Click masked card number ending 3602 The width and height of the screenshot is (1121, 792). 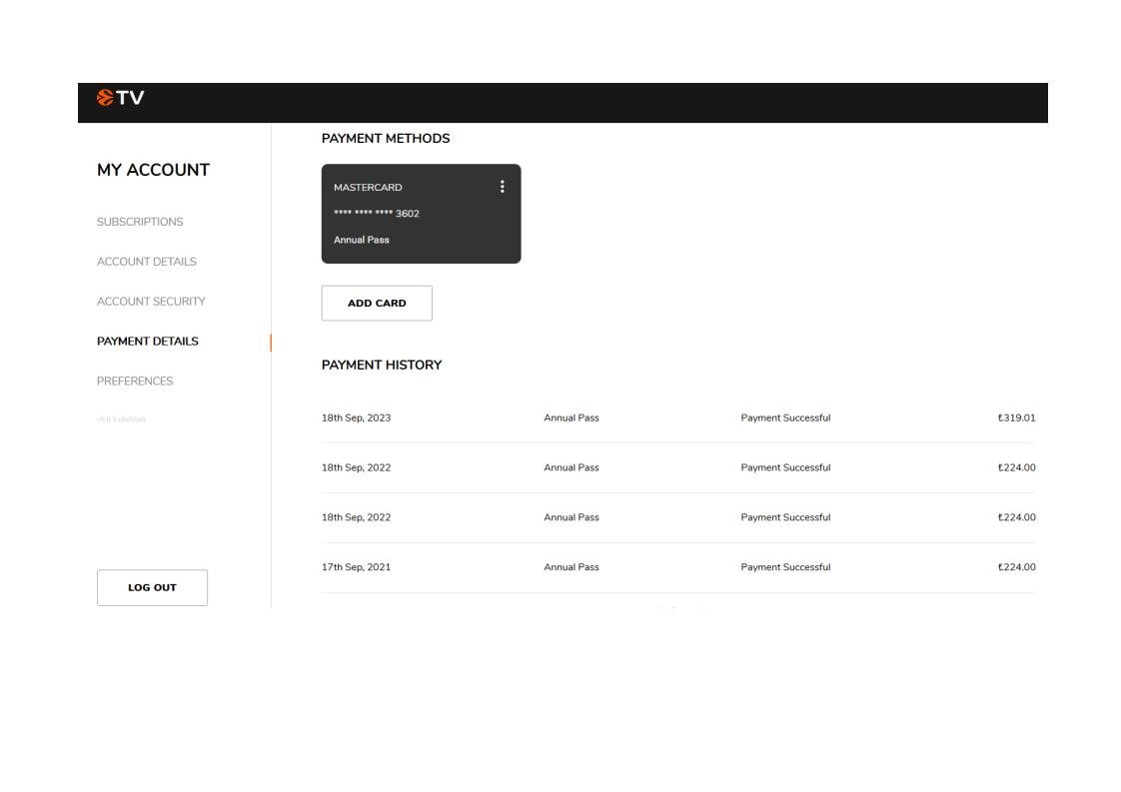[x=376, y=214]
